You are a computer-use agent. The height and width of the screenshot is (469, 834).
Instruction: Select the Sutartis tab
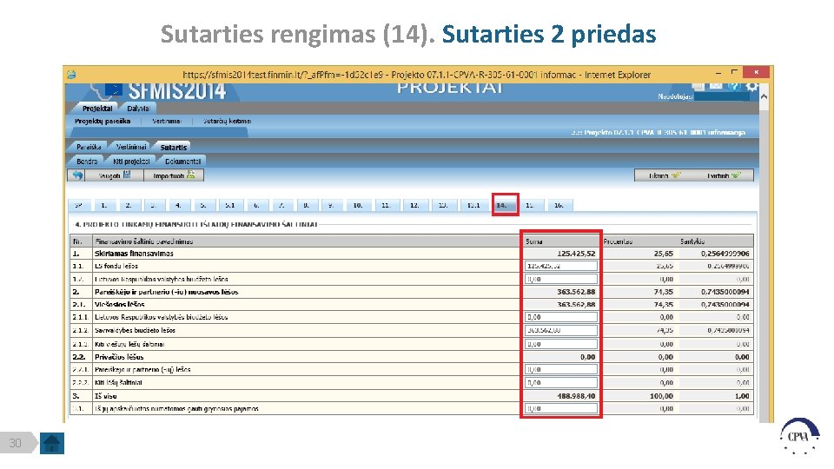174,148
